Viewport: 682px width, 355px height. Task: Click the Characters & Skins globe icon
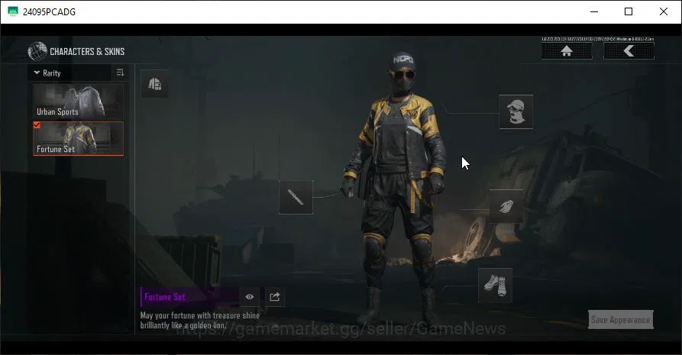[37, 51]
